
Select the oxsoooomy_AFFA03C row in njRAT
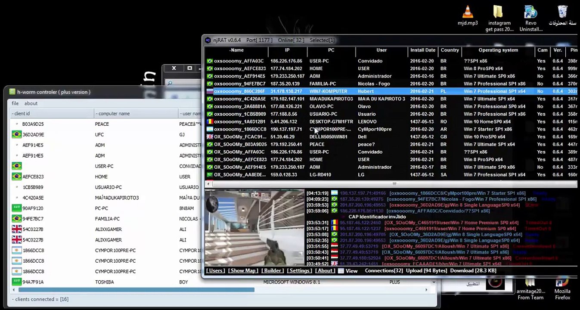(x=391, y=61)
